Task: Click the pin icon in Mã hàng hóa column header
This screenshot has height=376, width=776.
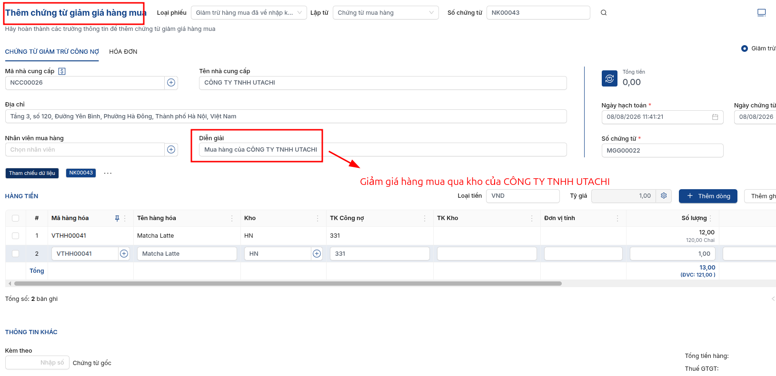Action: coord(117,218)
